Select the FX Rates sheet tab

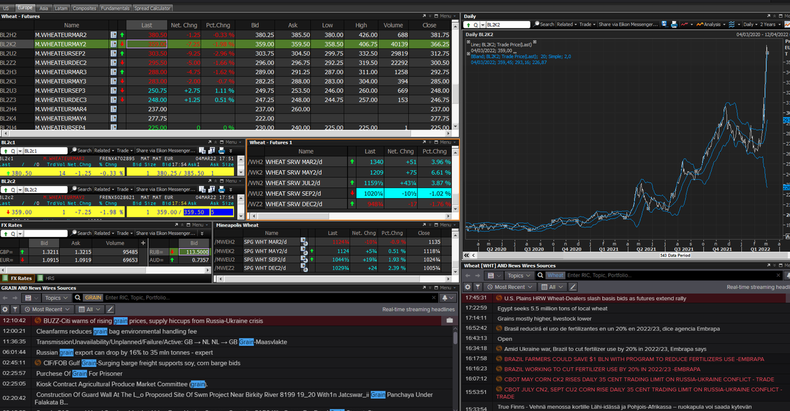click(17, 278)
